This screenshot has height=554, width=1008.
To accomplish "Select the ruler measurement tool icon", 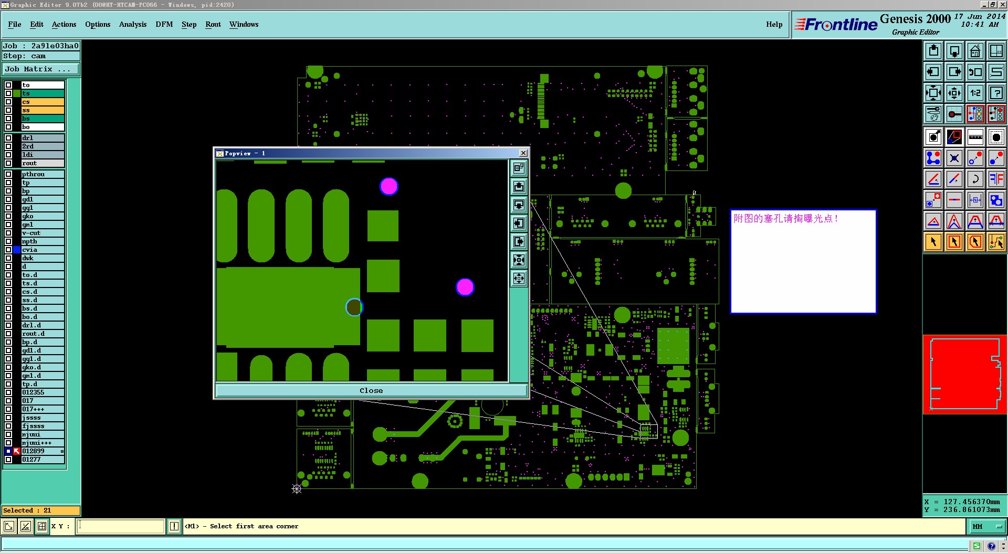I will (x=975, y=137).
